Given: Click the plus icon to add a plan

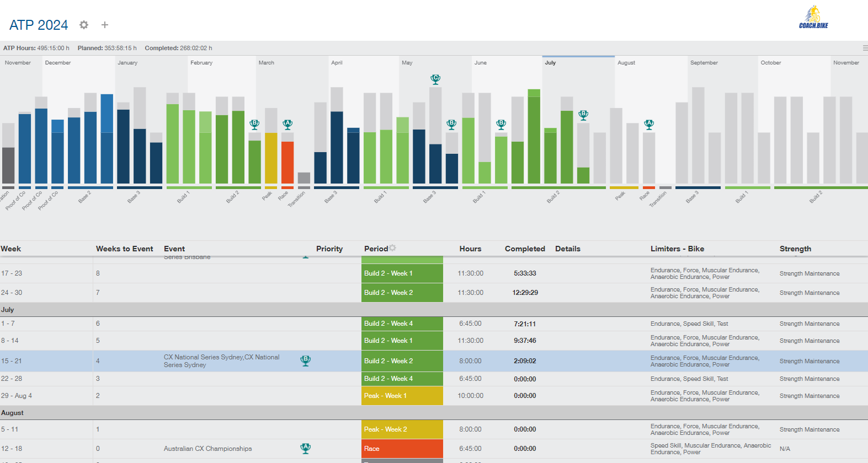Looking at the screenshot, I should click(105, 25).
